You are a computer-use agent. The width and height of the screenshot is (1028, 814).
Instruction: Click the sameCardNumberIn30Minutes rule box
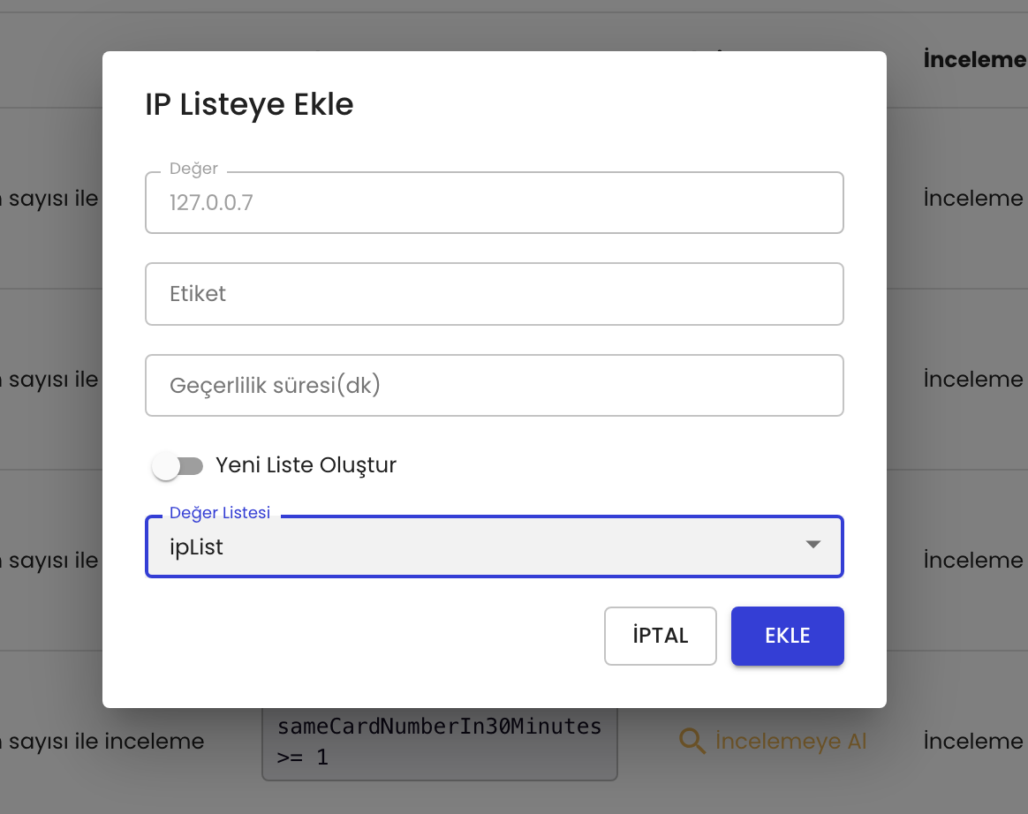click(439, 742)
